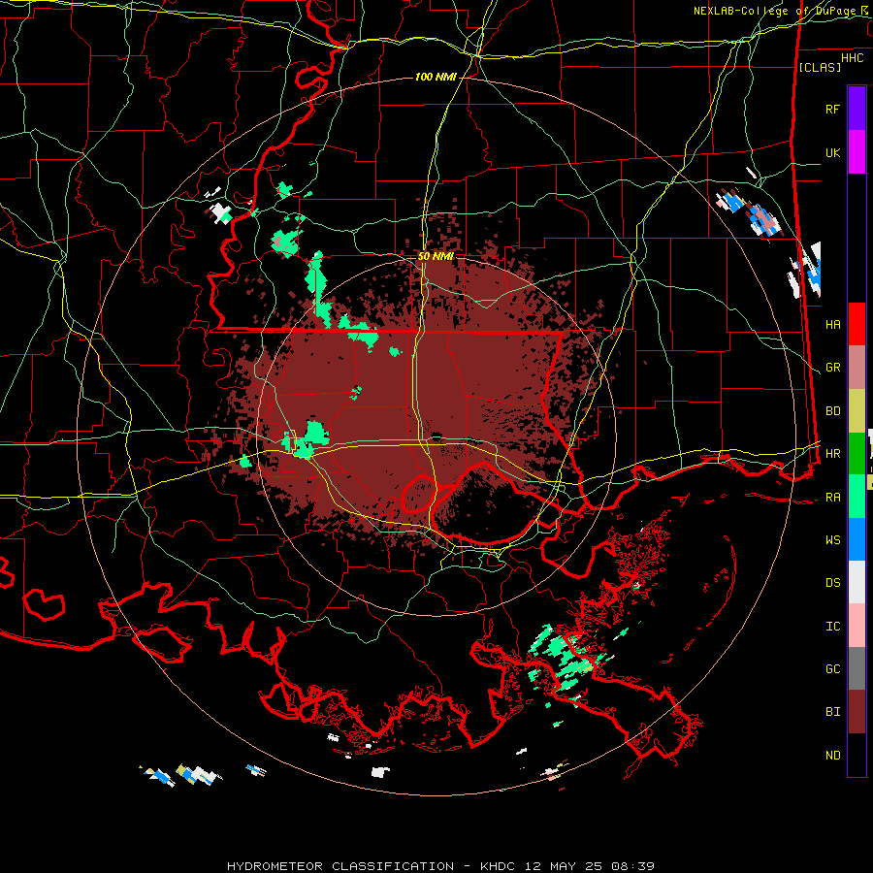
Task: Click the WS blue legend swatch
Action: [857, 539]
